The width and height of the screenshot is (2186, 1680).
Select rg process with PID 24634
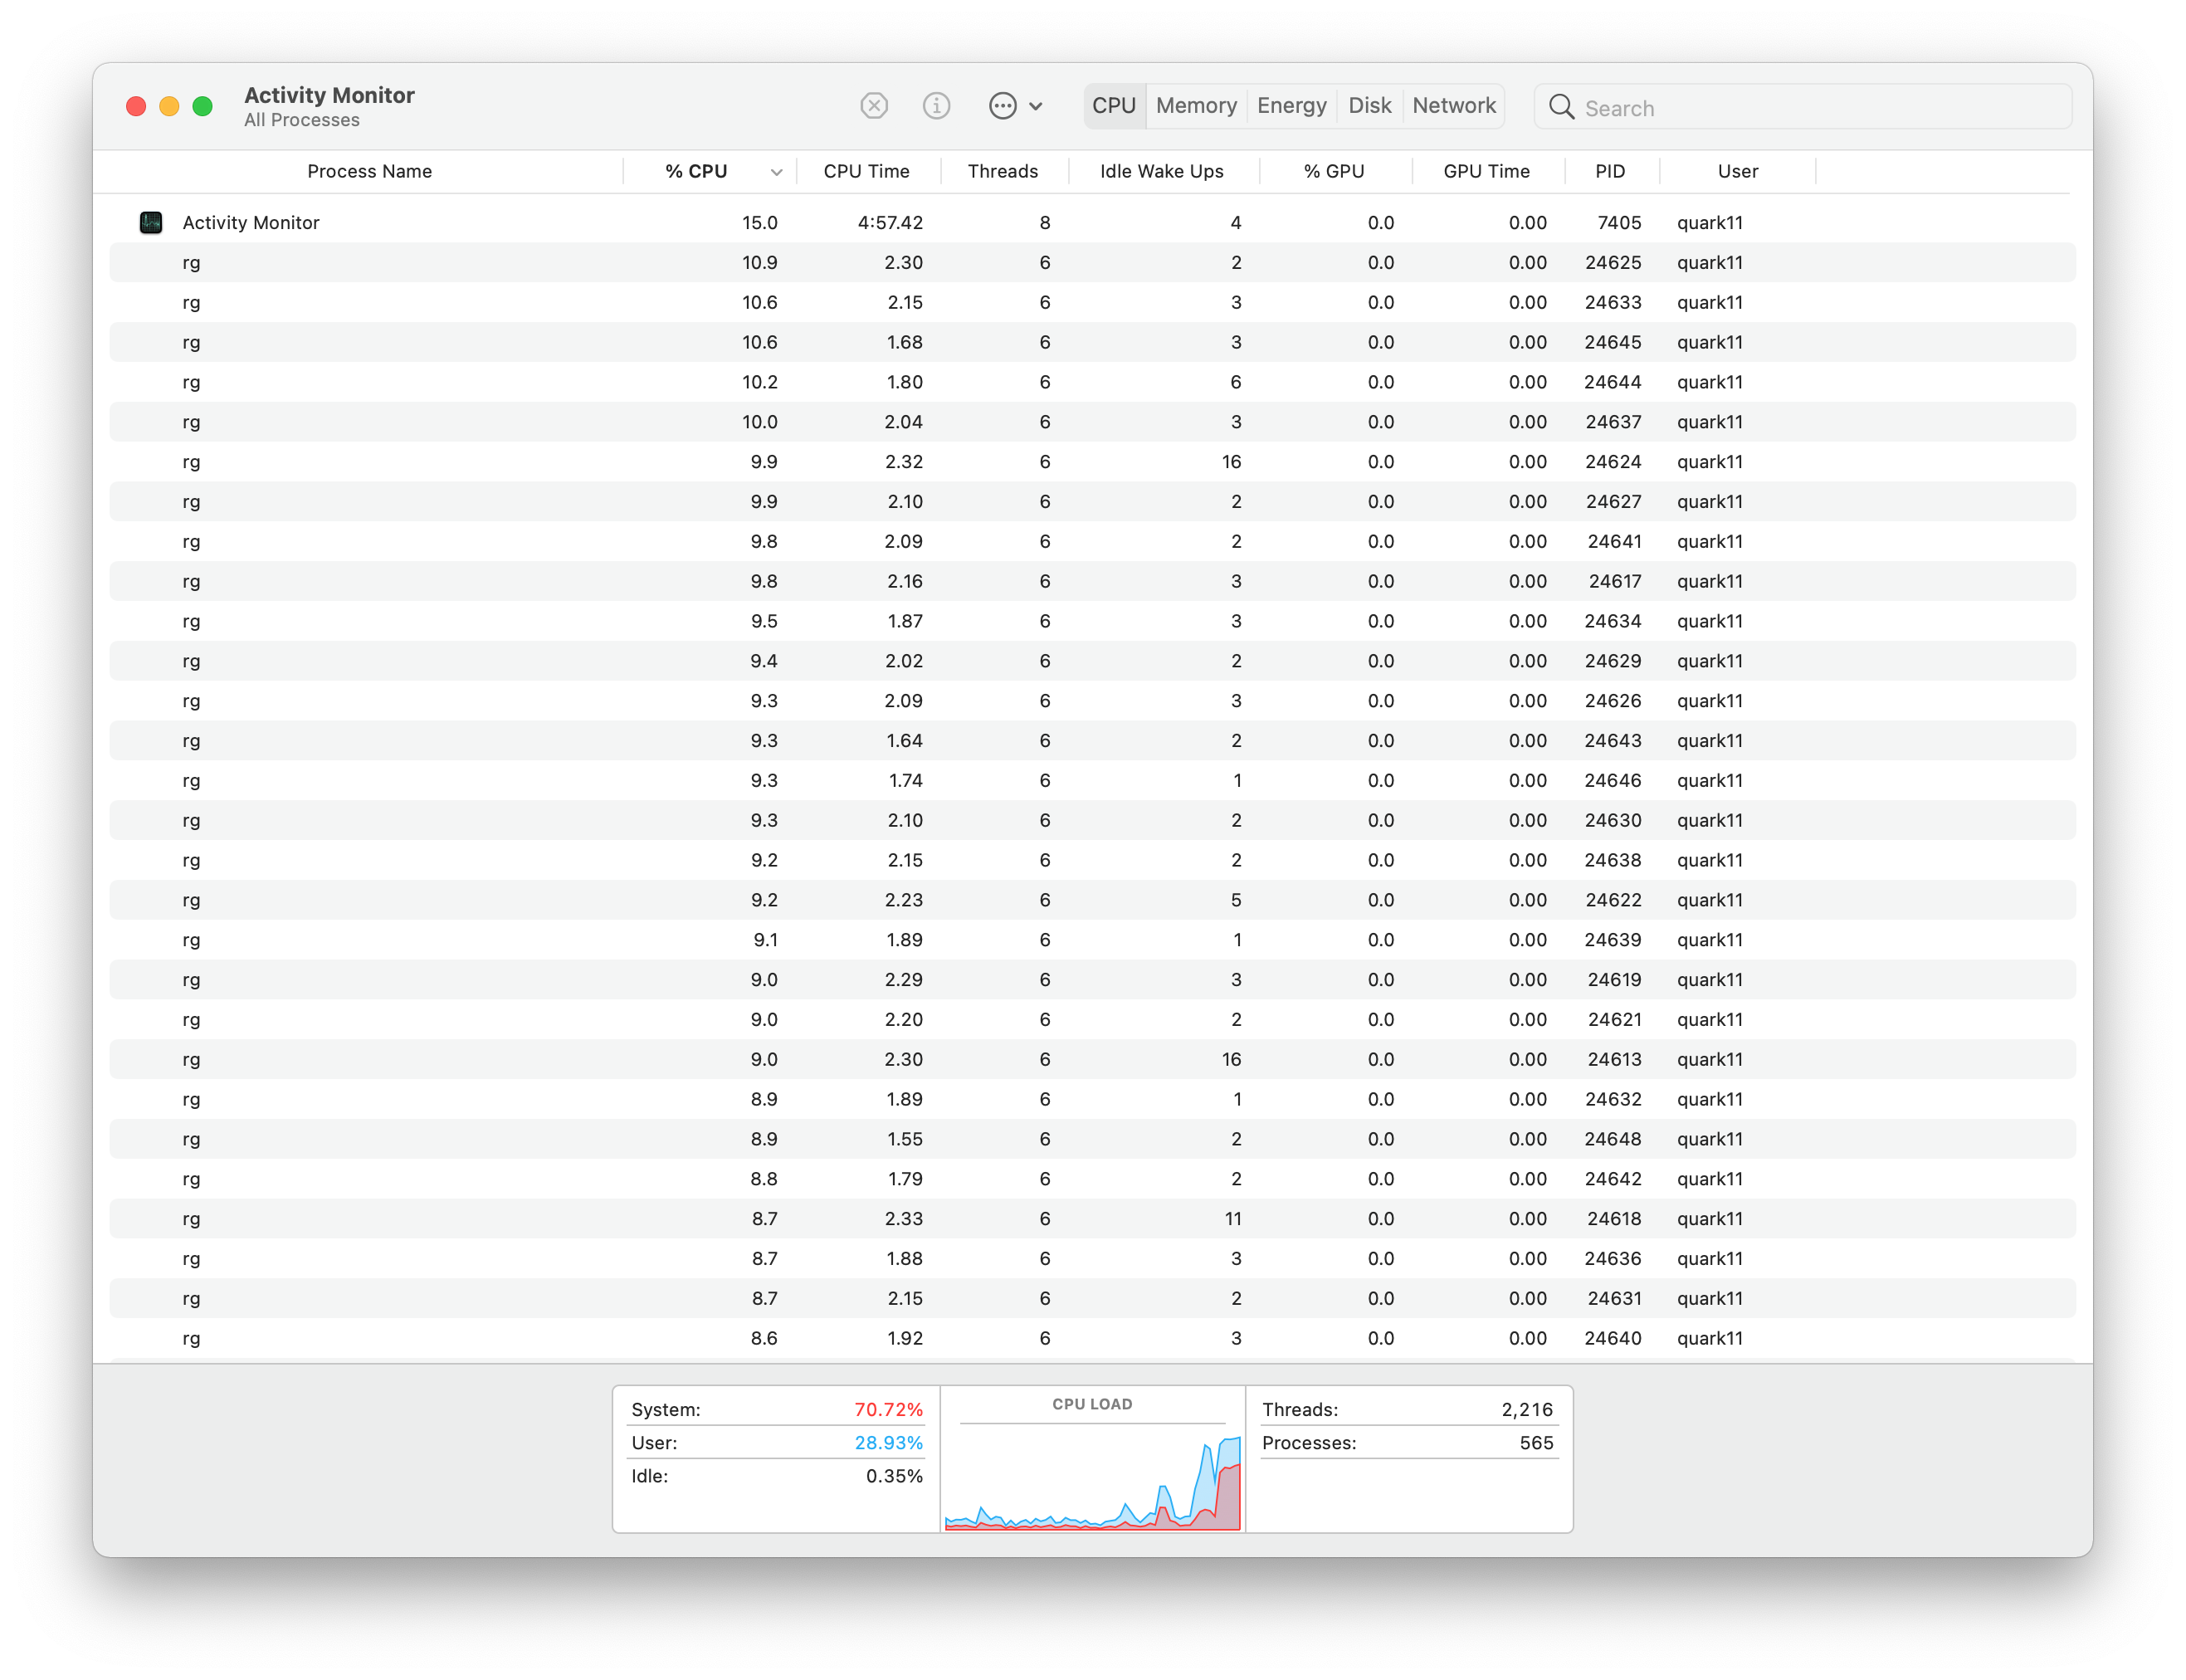pyautogui.click(x=1092, y=621)
